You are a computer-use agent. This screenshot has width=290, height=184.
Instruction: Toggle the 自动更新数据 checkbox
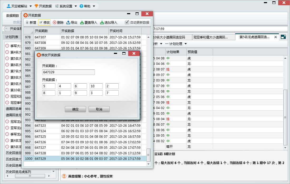coord(127,23)
